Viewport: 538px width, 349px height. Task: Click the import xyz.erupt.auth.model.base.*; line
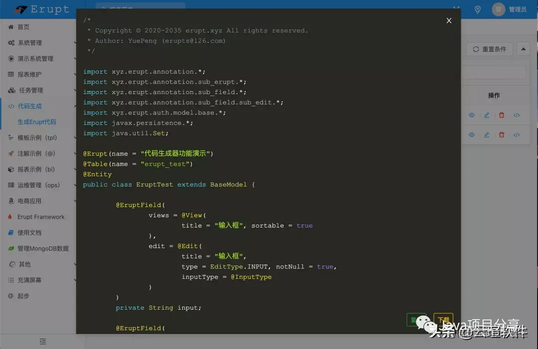point(154,113)
